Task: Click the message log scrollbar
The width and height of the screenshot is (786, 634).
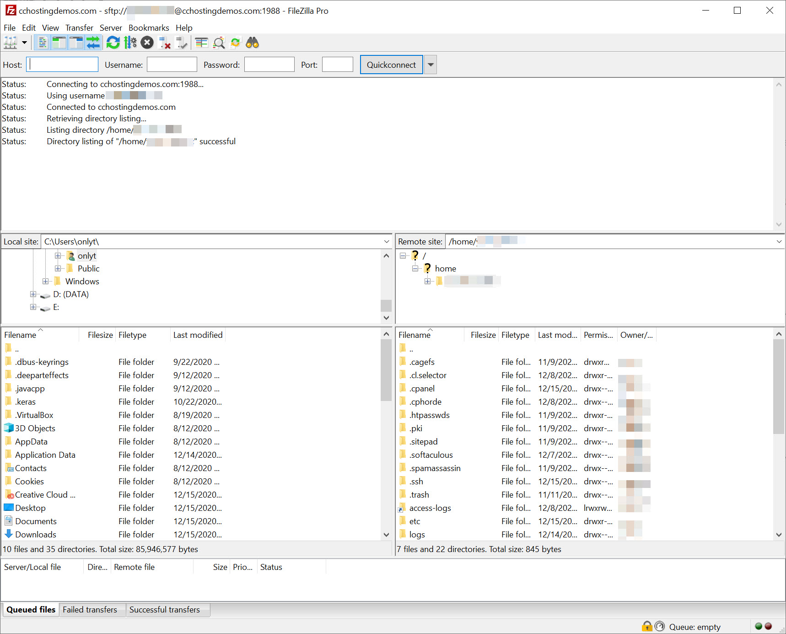Action: [x=779, y=156]
